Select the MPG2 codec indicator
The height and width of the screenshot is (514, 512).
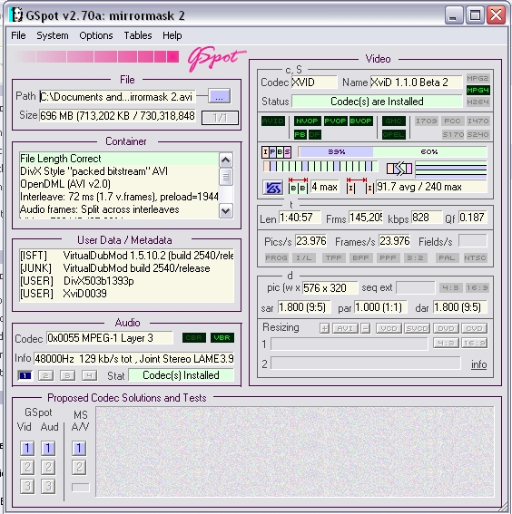click(x=478, y=79)
